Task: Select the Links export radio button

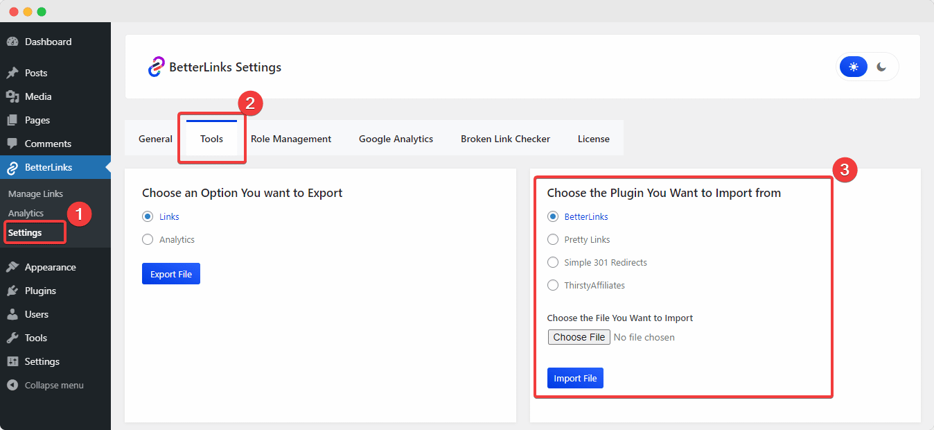Action: tap(148, 216)
